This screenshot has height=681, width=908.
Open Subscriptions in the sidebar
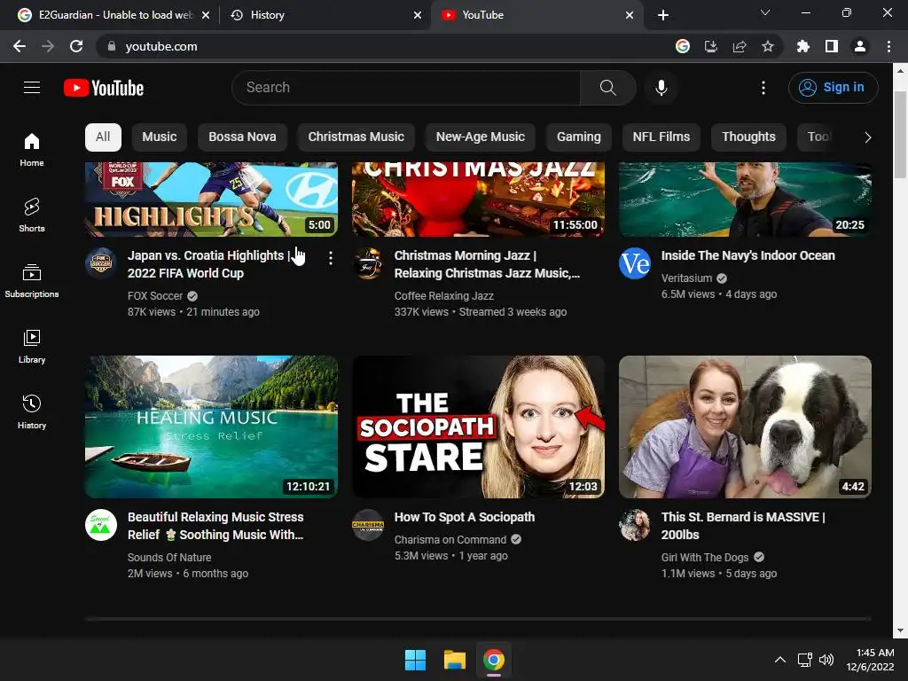point(32,280)
